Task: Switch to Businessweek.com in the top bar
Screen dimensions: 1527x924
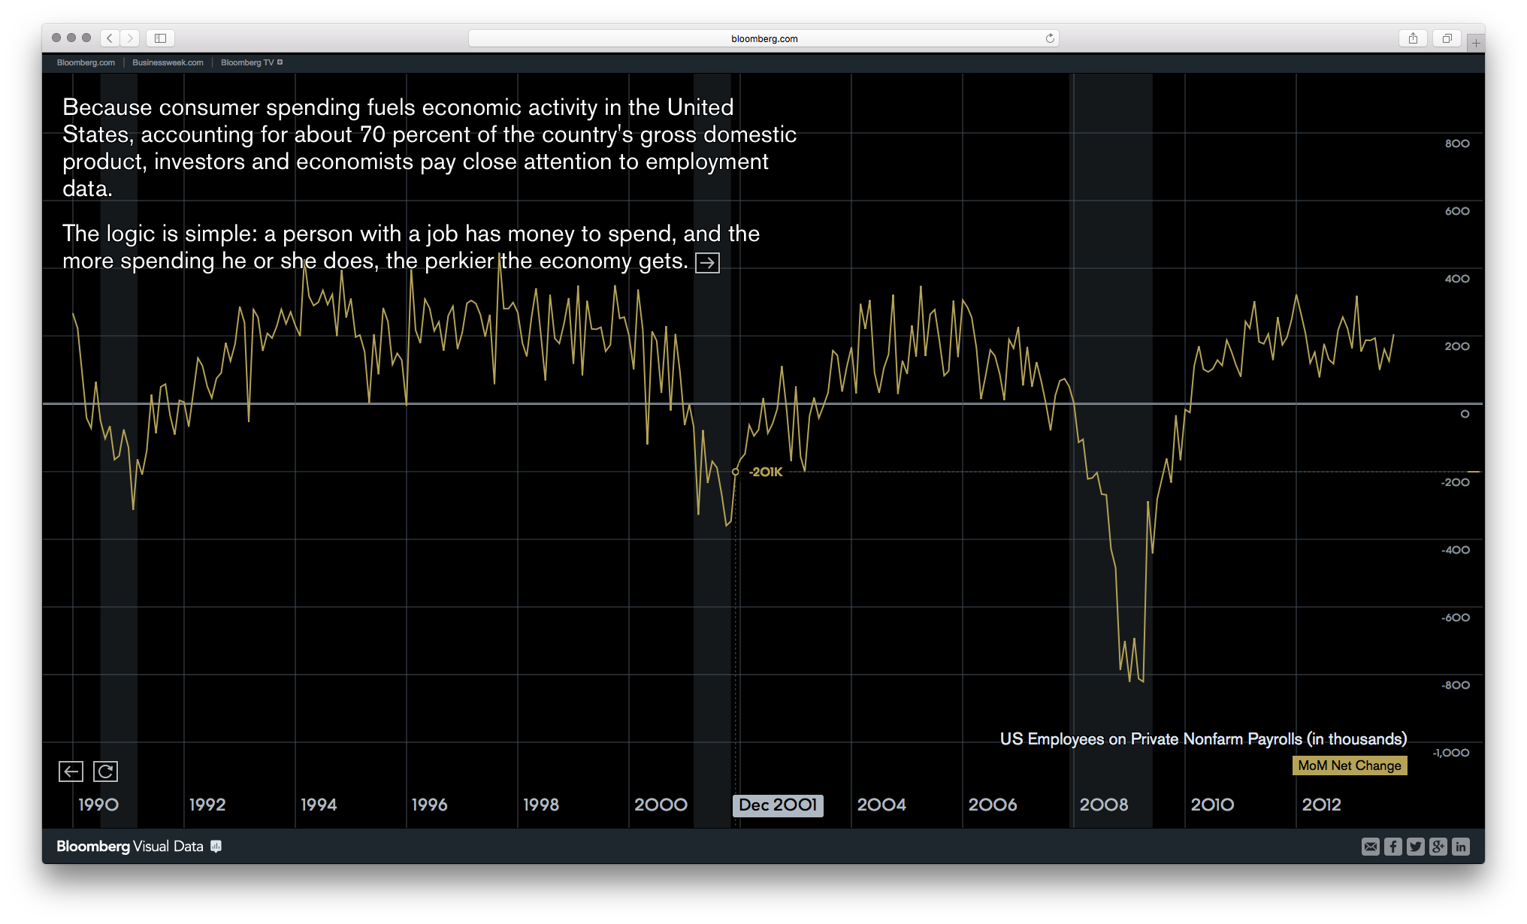Action: tap(167, 62)
